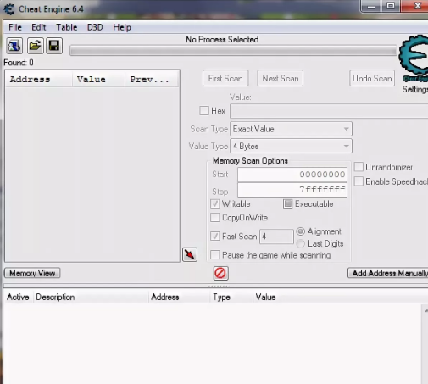Click the Start address field
The width and height of the screenshot is (428, 384).
(x=292, y=175)
